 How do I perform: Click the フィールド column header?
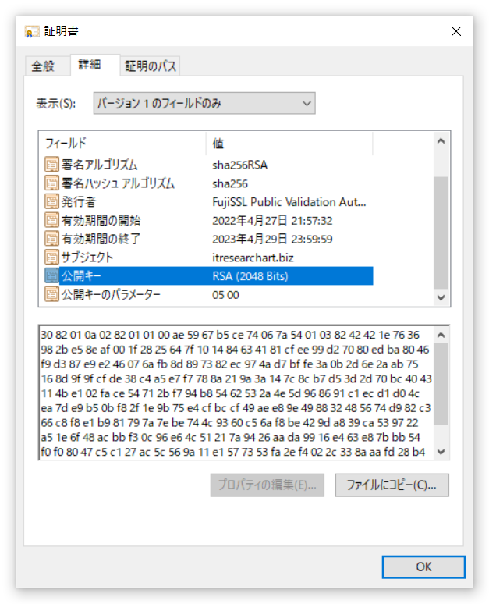tap(122, 144)
